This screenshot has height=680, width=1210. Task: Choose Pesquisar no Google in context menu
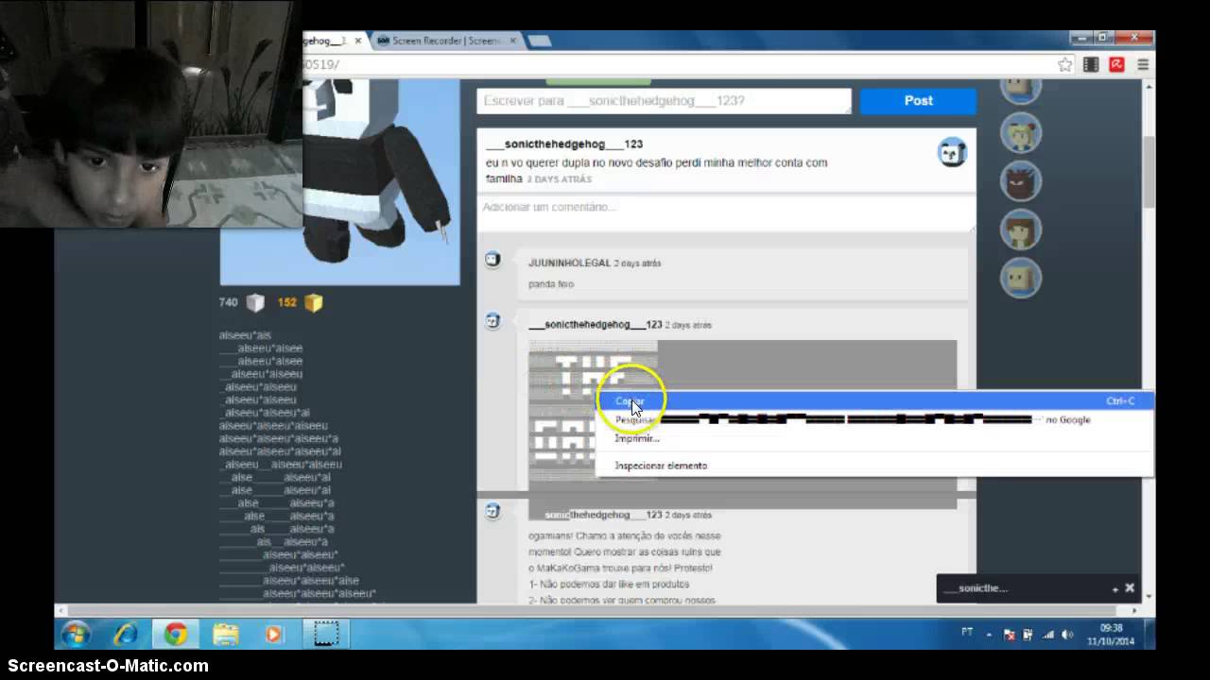(874, 419)
